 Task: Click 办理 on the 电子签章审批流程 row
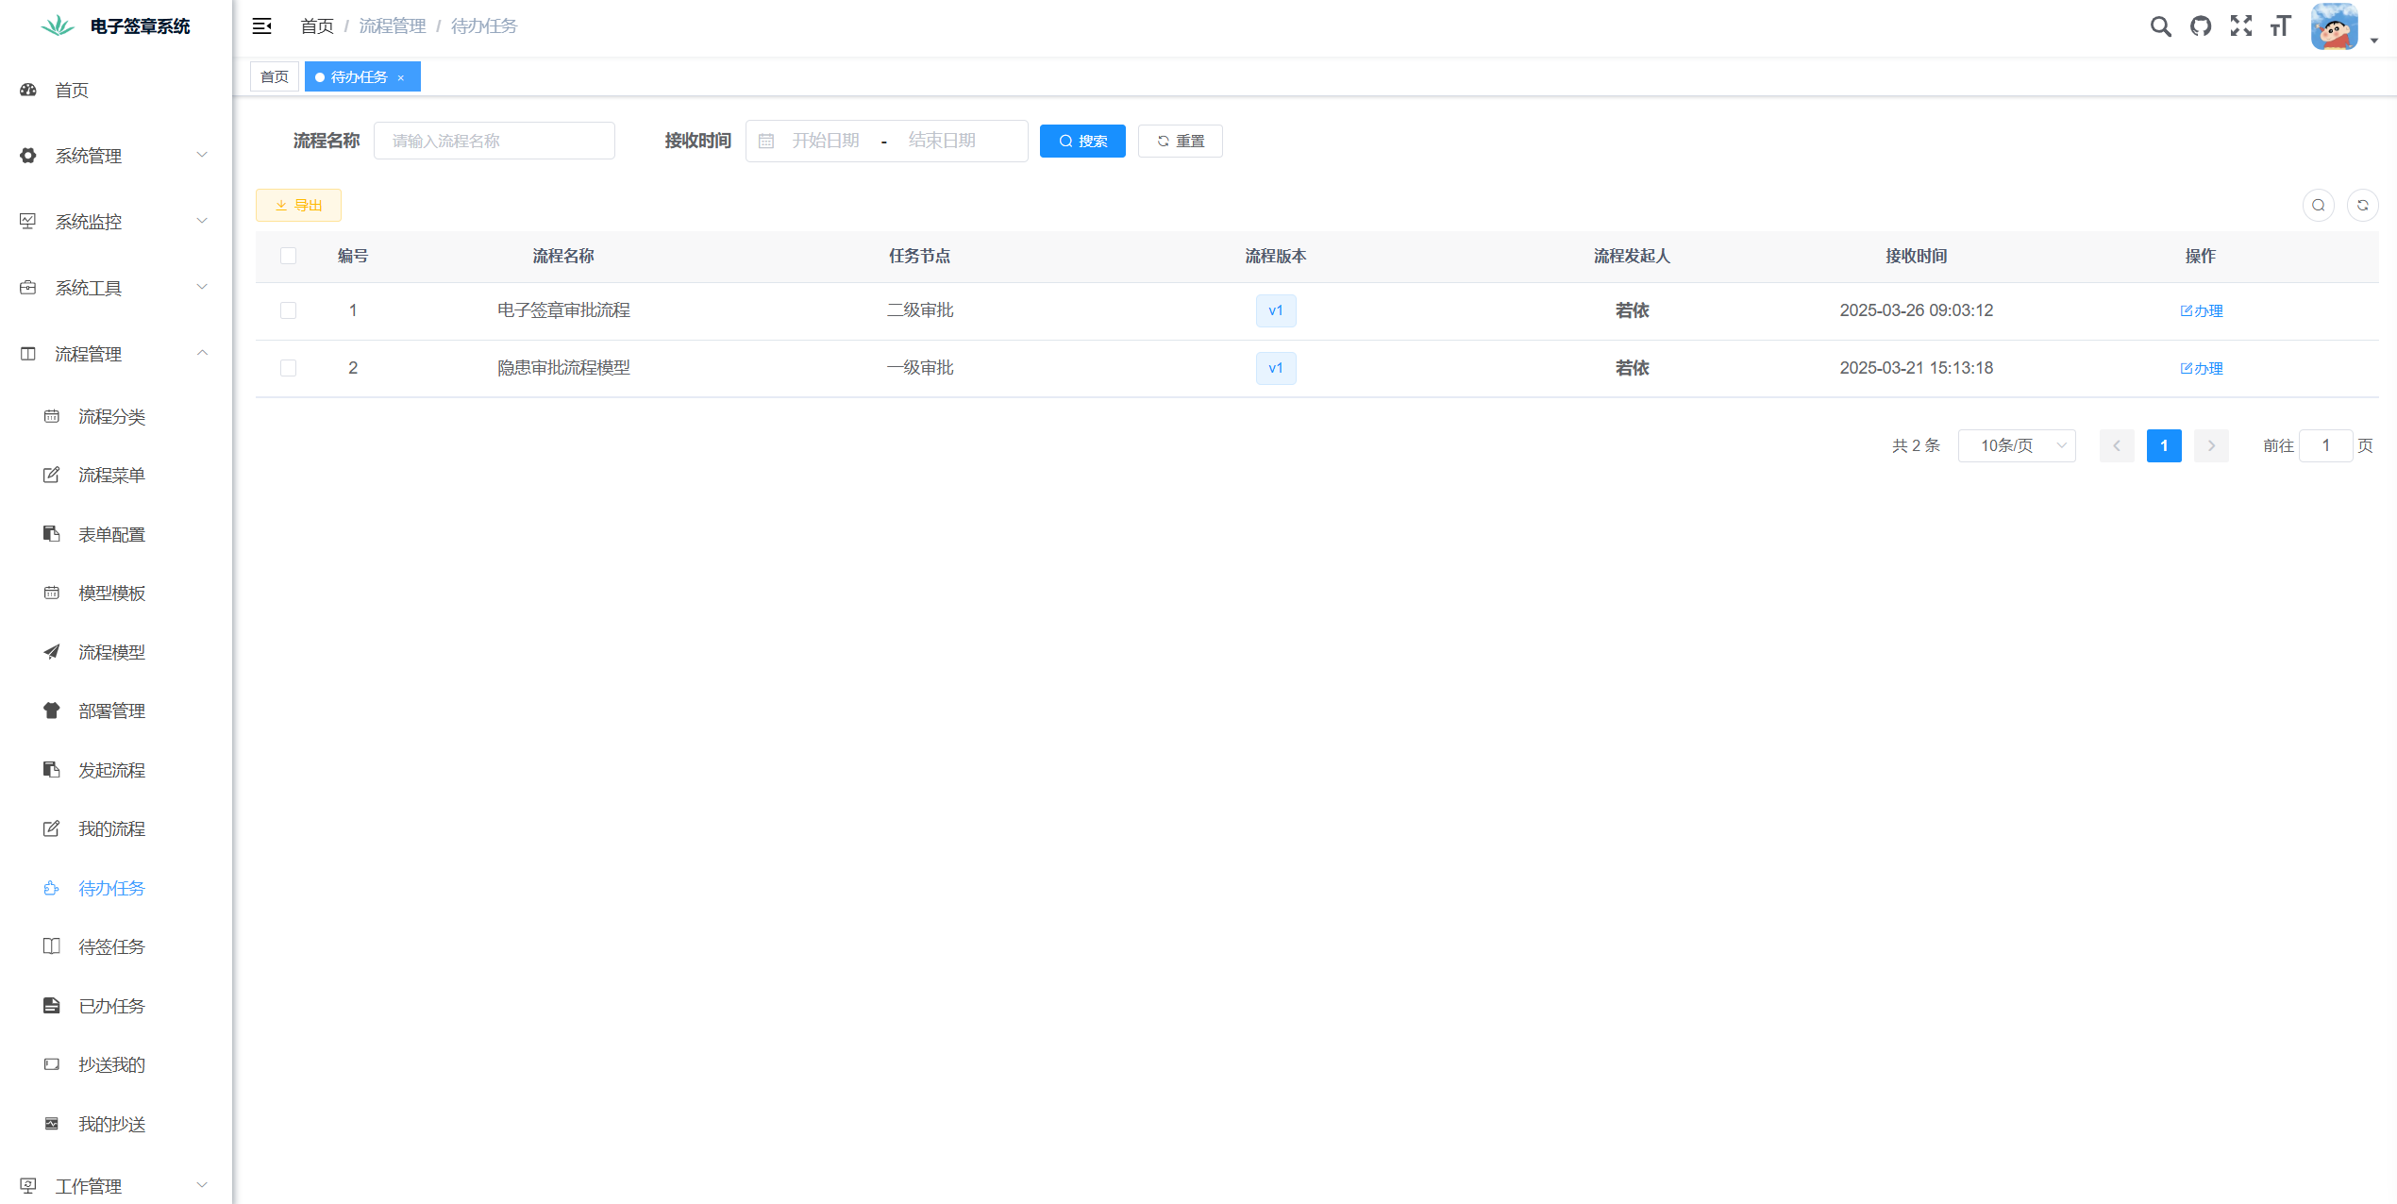(x=2202, y=310)
